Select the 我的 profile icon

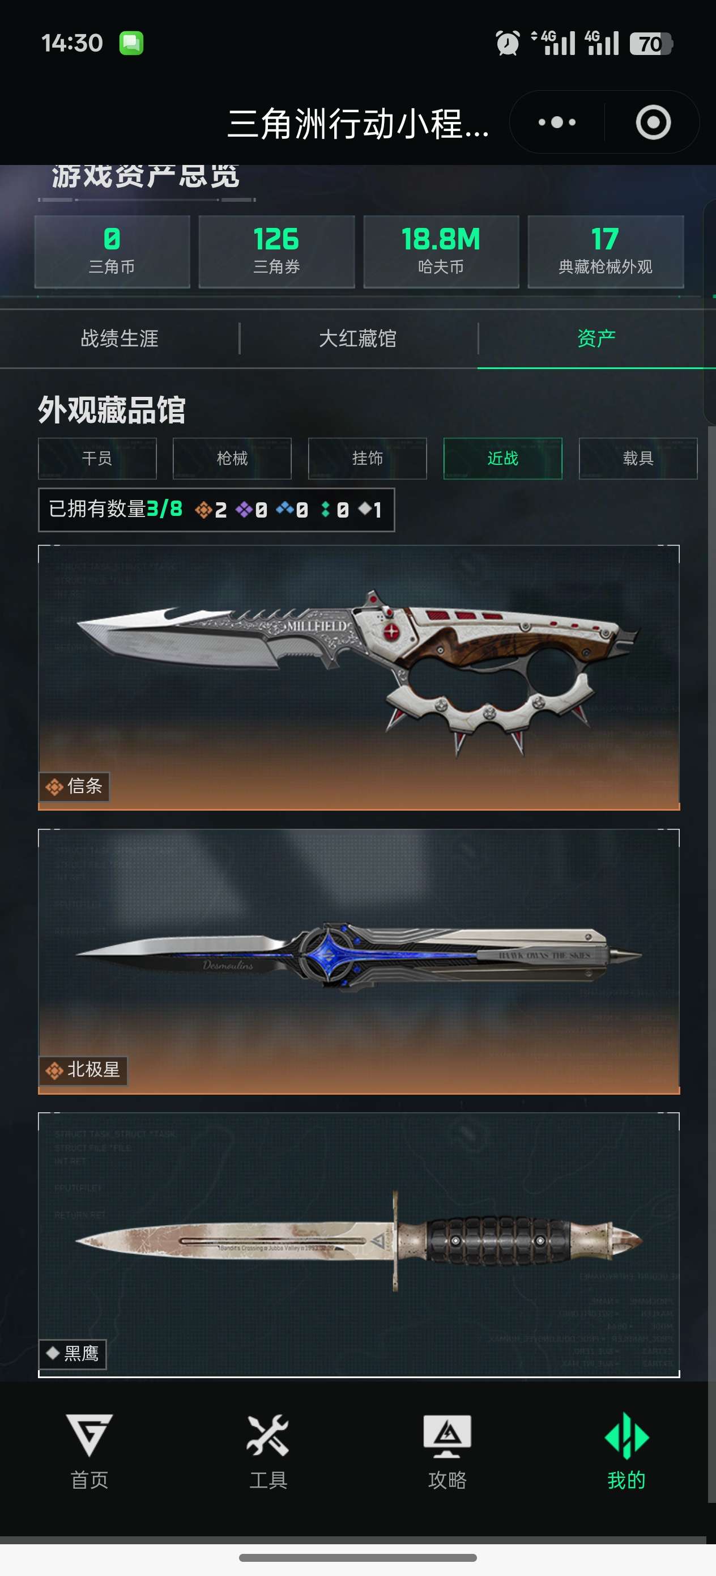pos(626,1435)
